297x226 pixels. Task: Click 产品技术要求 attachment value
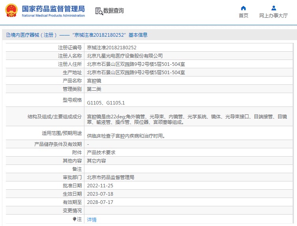101,153
